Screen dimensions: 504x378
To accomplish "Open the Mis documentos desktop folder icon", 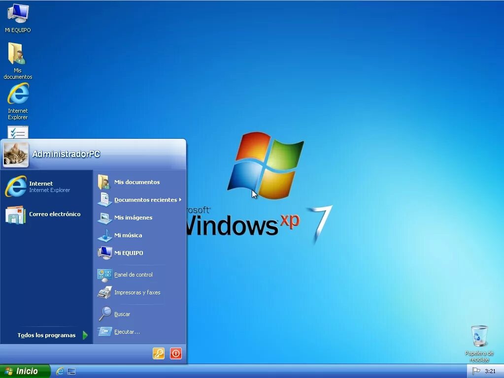I will point(18,61).
